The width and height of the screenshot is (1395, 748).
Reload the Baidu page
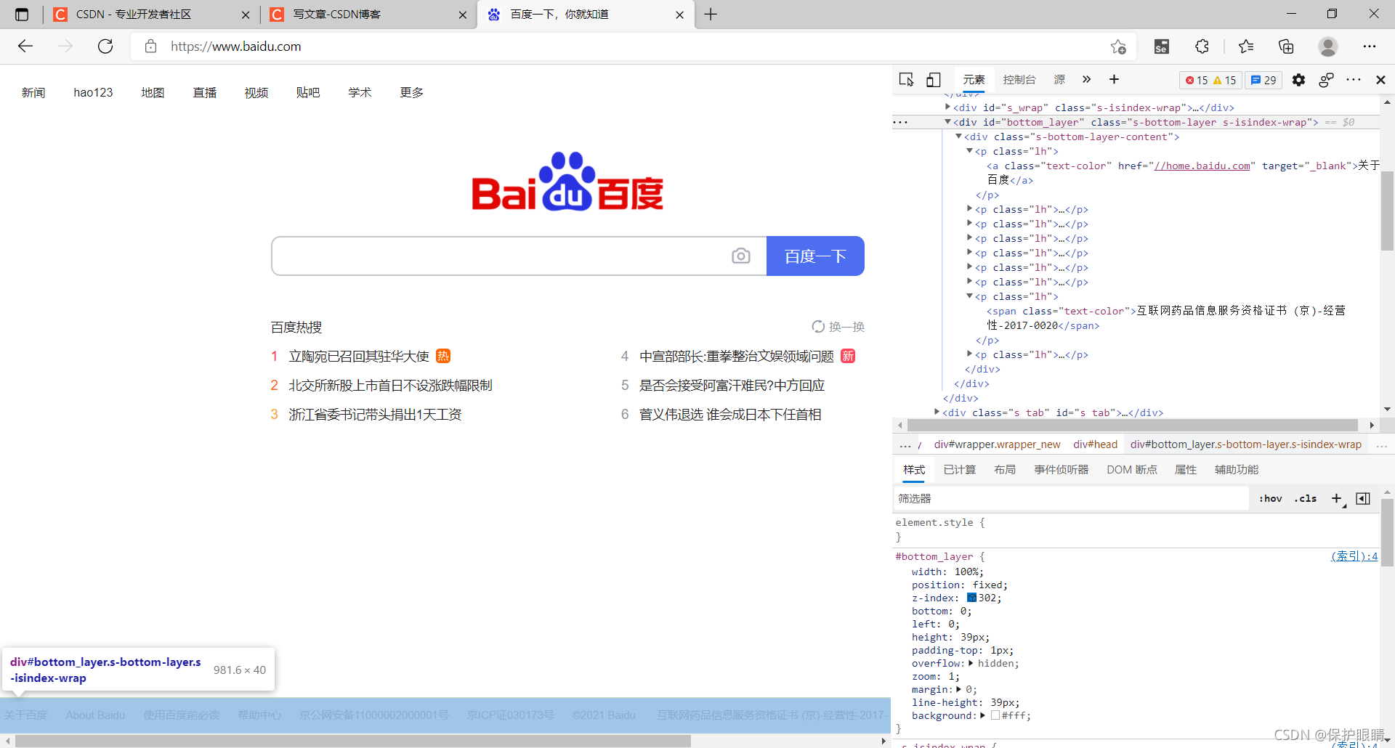pyautogui.click(x=105, y=46)
